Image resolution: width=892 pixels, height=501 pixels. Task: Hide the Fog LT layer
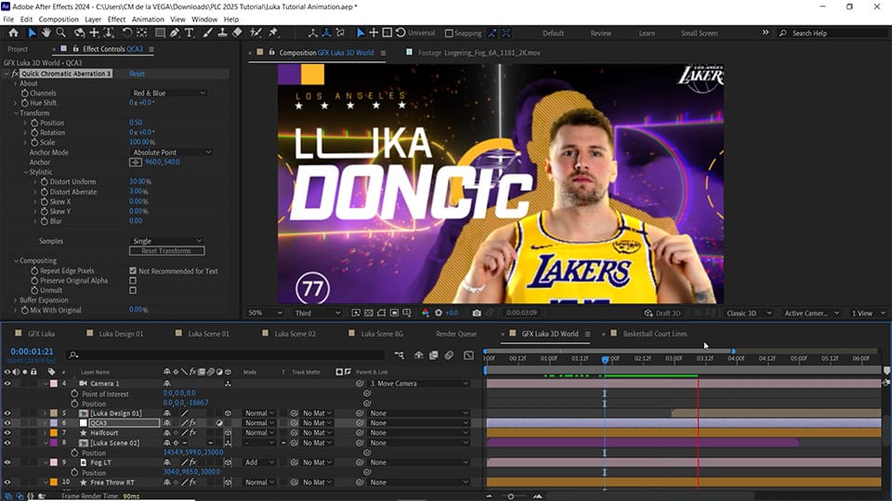7,462
